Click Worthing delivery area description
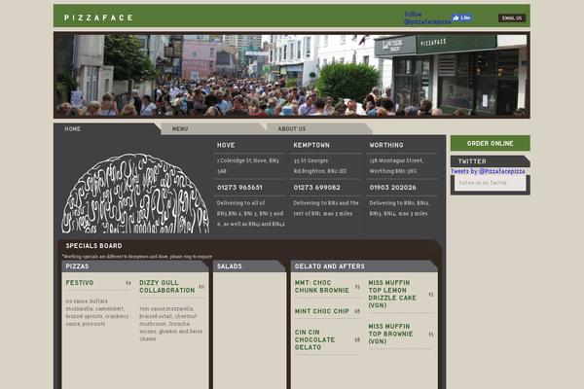The height and width of the screenshot is (389, 584). 399,208
